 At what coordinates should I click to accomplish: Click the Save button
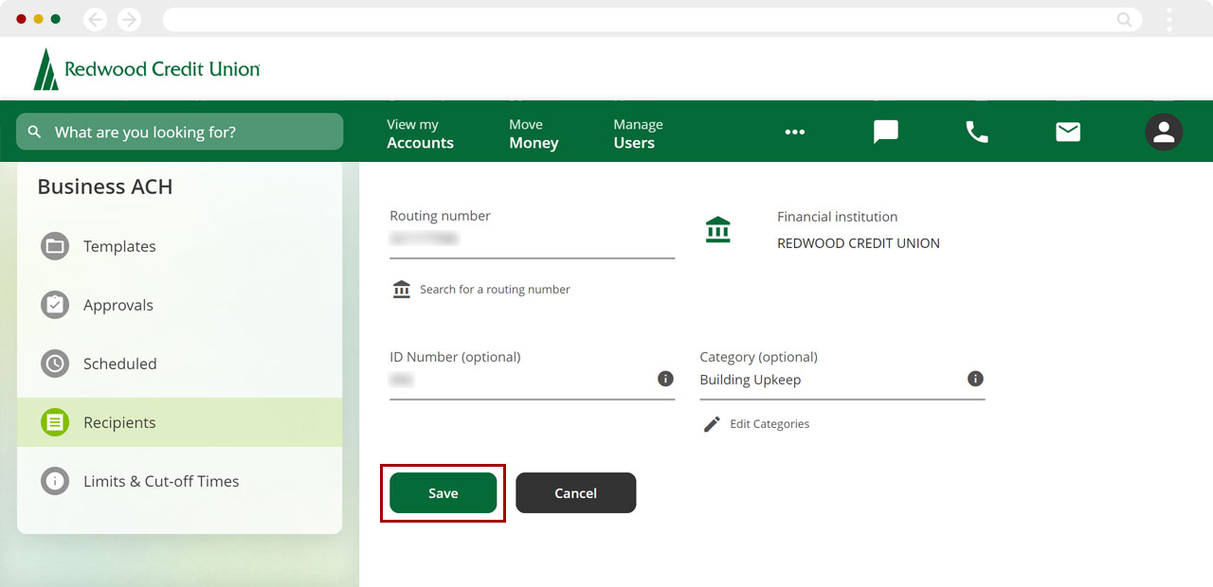tap(443, 493)
